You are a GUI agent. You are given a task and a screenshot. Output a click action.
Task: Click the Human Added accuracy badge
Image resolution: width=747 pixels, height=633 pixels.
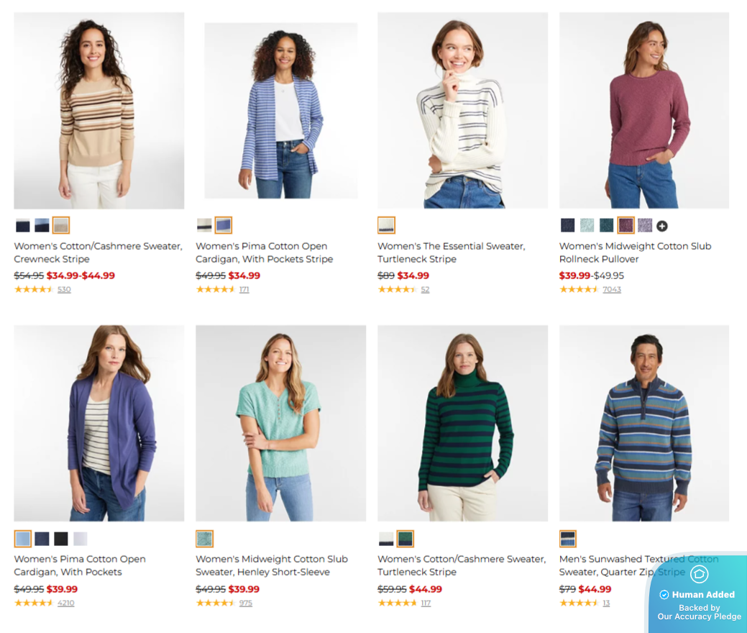(698, 595)
